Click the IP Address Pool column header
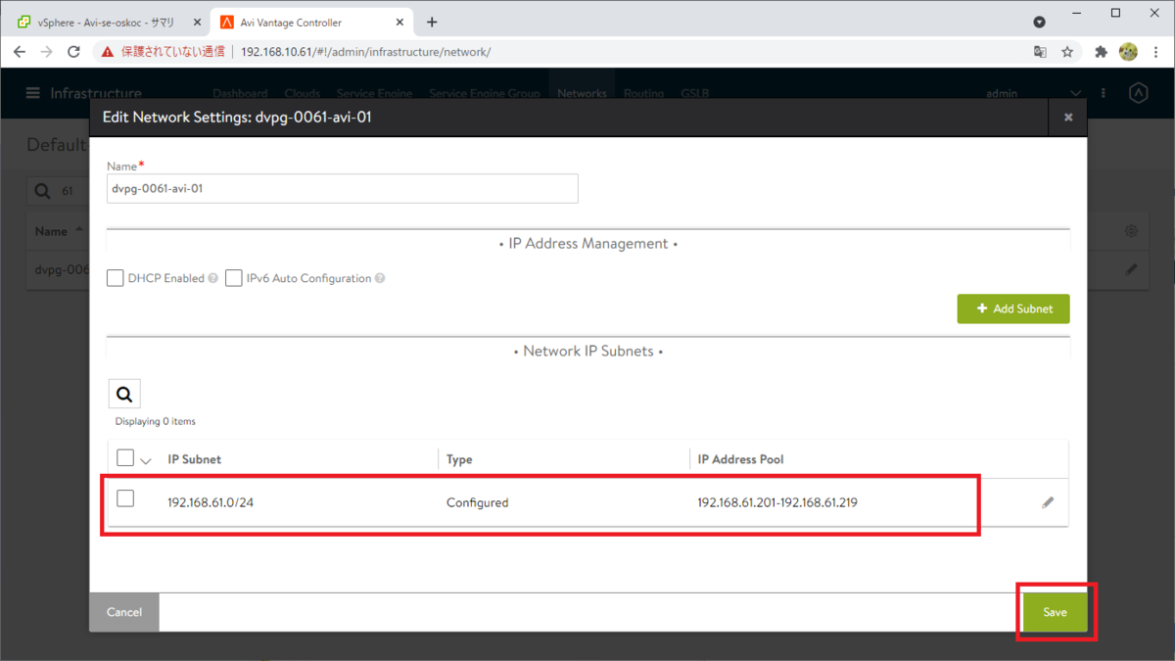The image size is (1175, 661). pos(740,459)
